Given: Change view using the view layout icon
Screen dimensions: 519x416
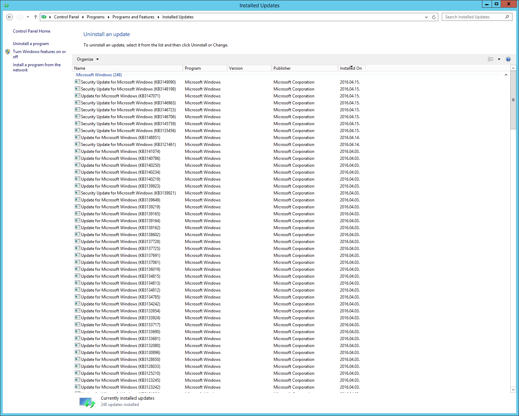Looking at the screenshot, I should click(491, 59).
